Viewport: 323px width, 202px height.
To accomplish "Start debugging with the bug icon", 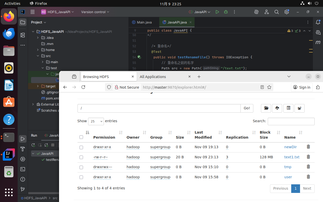I will click(x=226, y=12).
